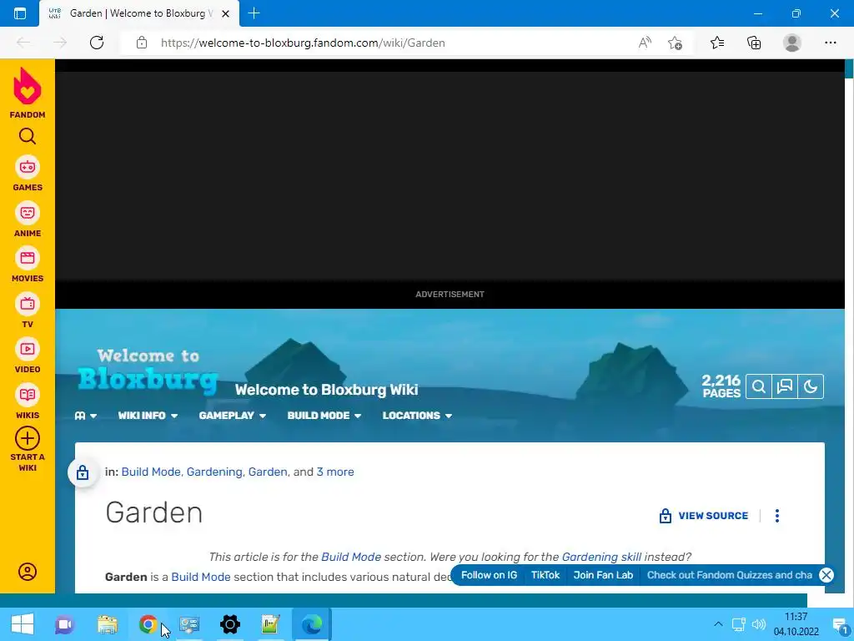Open the Movies category icon
Viewport: 854px width, 641px height.
point(28,259)
